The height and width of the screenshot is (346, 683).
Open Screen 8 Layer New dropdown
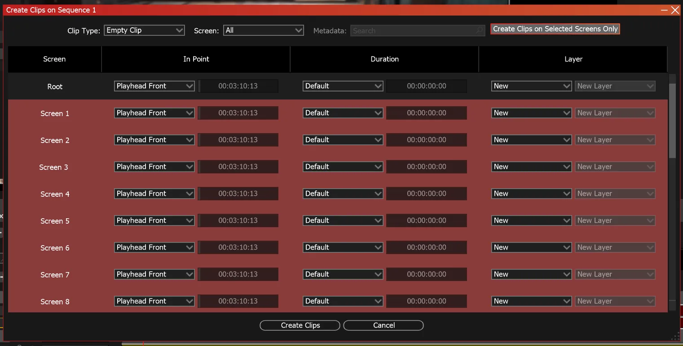pos(531,301)
